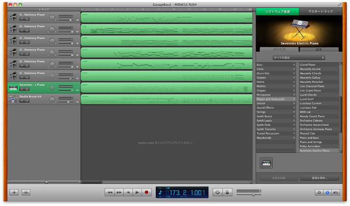Screen dimensions: 350x206
Task: Select the Live Grand Piano instrument
Action: 319,91
